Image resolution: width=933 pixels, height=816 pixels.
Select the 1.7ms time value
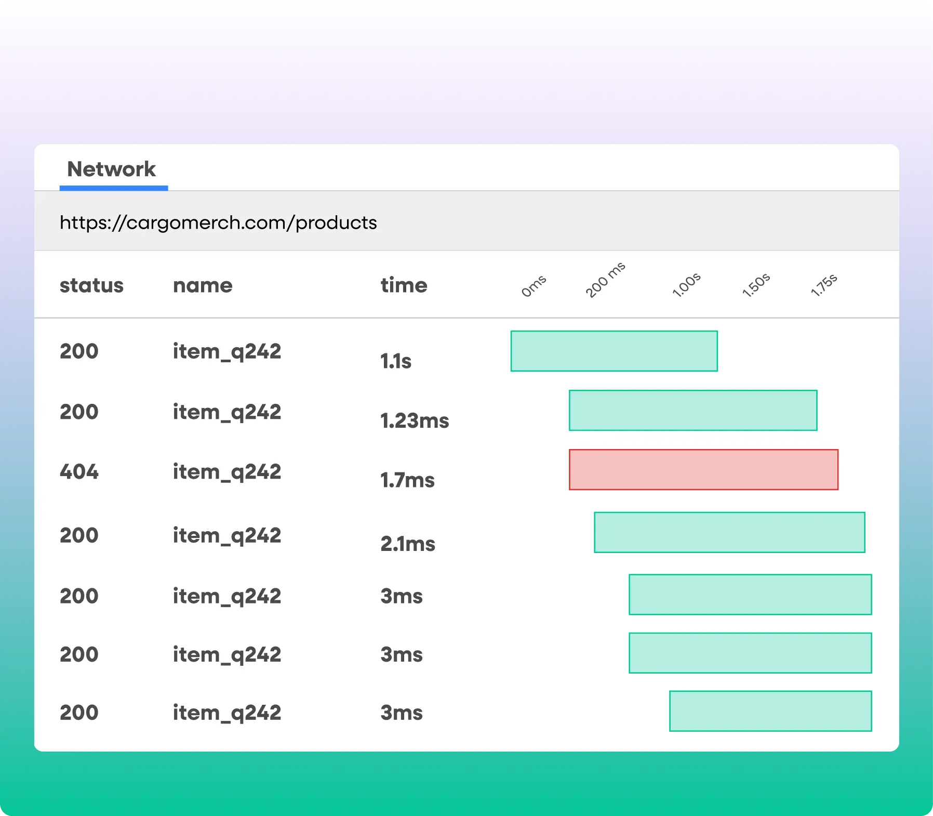point(407,480)
